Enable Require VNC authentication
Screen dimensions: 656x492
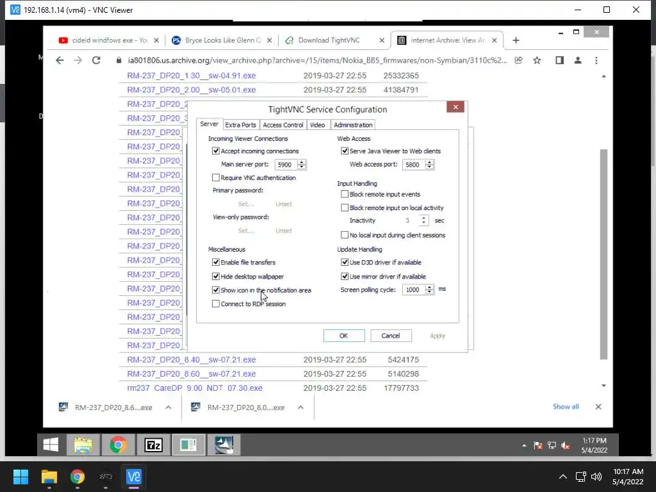click(x=216, y=178)
